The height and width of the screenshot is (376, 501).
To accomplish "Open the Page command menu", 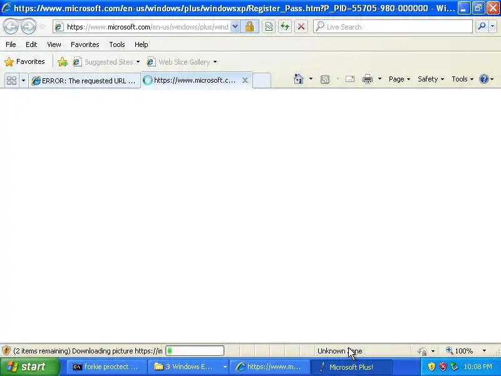I will [x=400, y=79].
